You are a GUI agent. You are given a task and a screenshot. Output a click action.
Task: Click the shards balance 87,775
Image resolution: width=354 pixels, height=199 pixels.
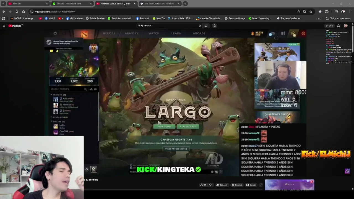click(x=257, y=33)
